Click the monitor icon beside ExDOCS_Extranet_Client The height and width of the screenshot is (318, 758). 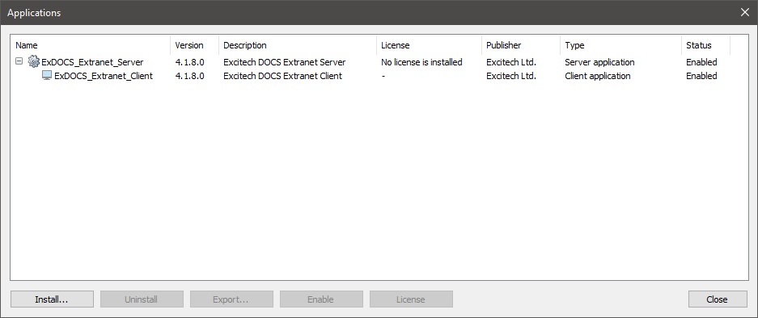click(47, 75)
